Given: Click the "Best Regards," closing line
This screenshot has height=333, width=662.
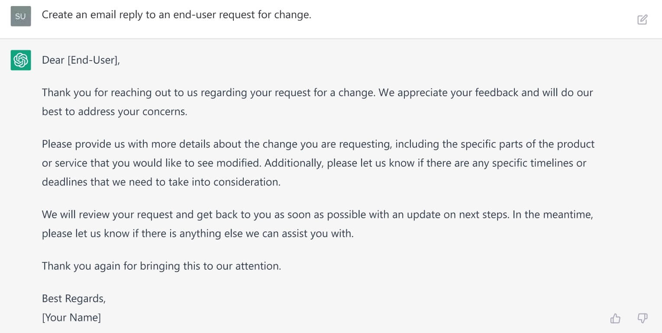Looking at the screenshot, I should pos(74,298).
